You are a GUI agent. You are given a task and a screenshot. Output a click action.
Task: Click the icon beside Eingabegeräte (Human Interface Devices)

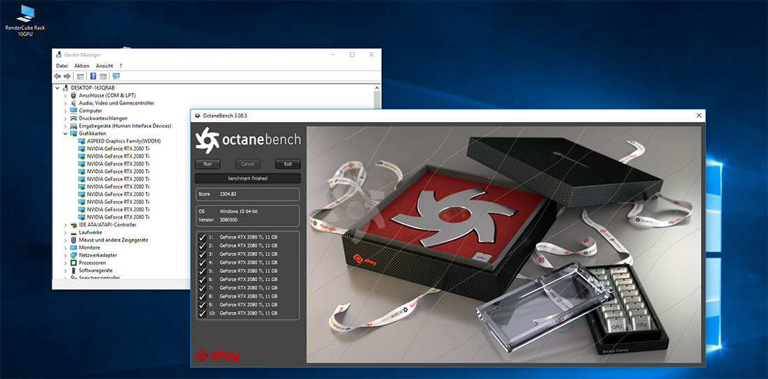(x=73, y=126)
